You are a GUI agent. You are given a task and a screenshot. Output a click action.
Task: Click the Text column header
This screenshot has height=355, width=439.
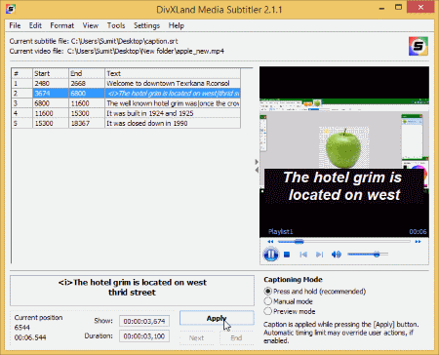(x=173, y=73)
